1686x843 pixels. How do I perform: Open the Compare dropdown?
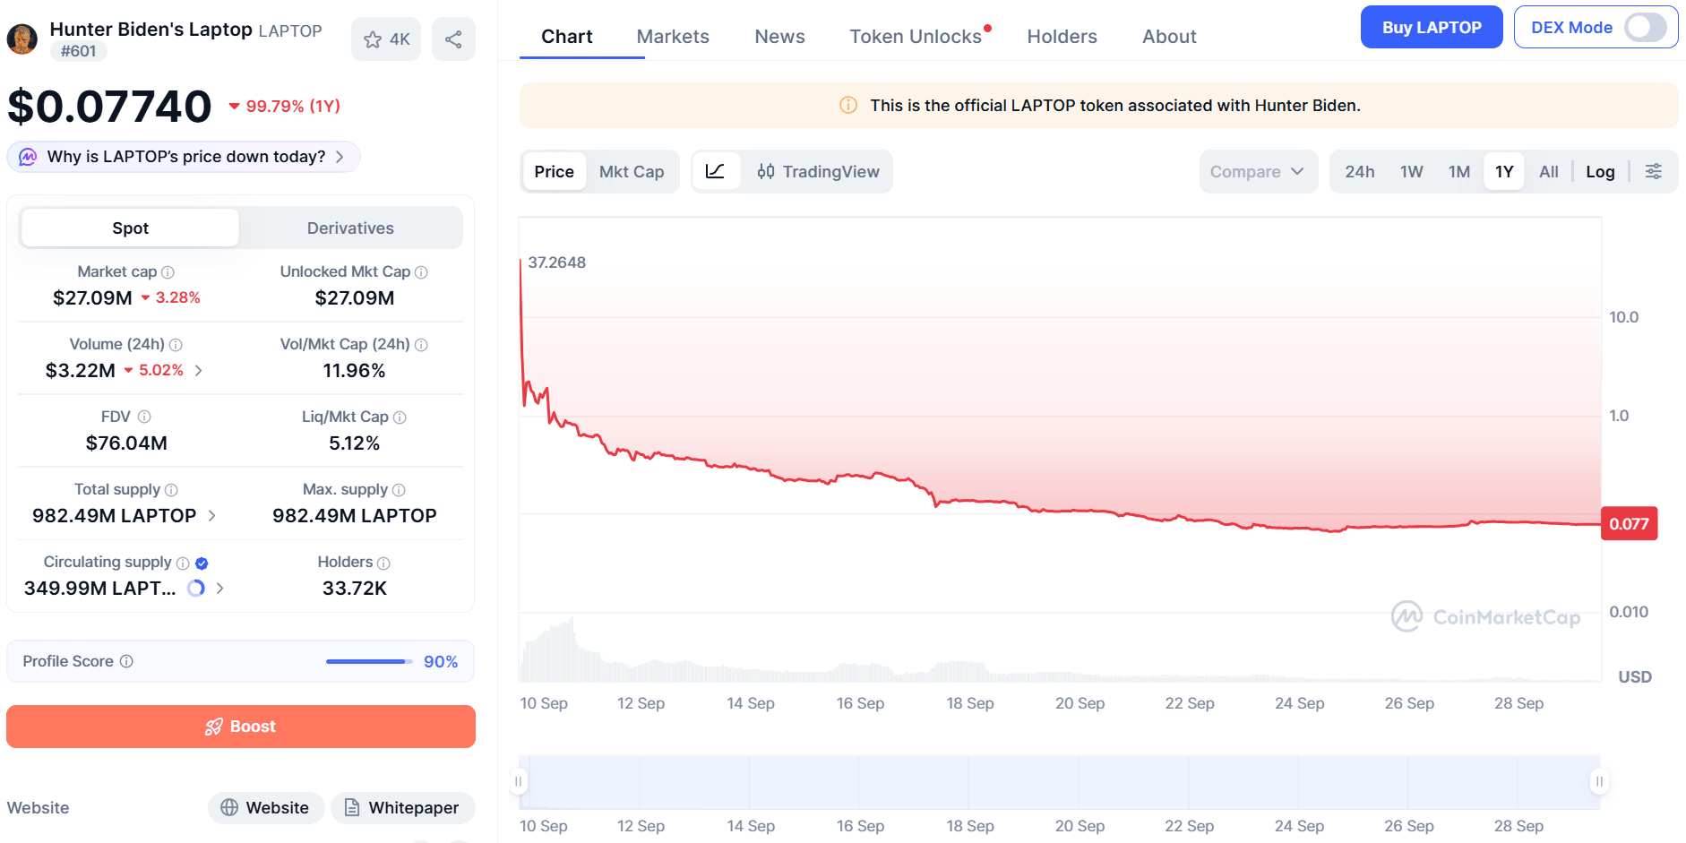click(x=1258, y=171)
